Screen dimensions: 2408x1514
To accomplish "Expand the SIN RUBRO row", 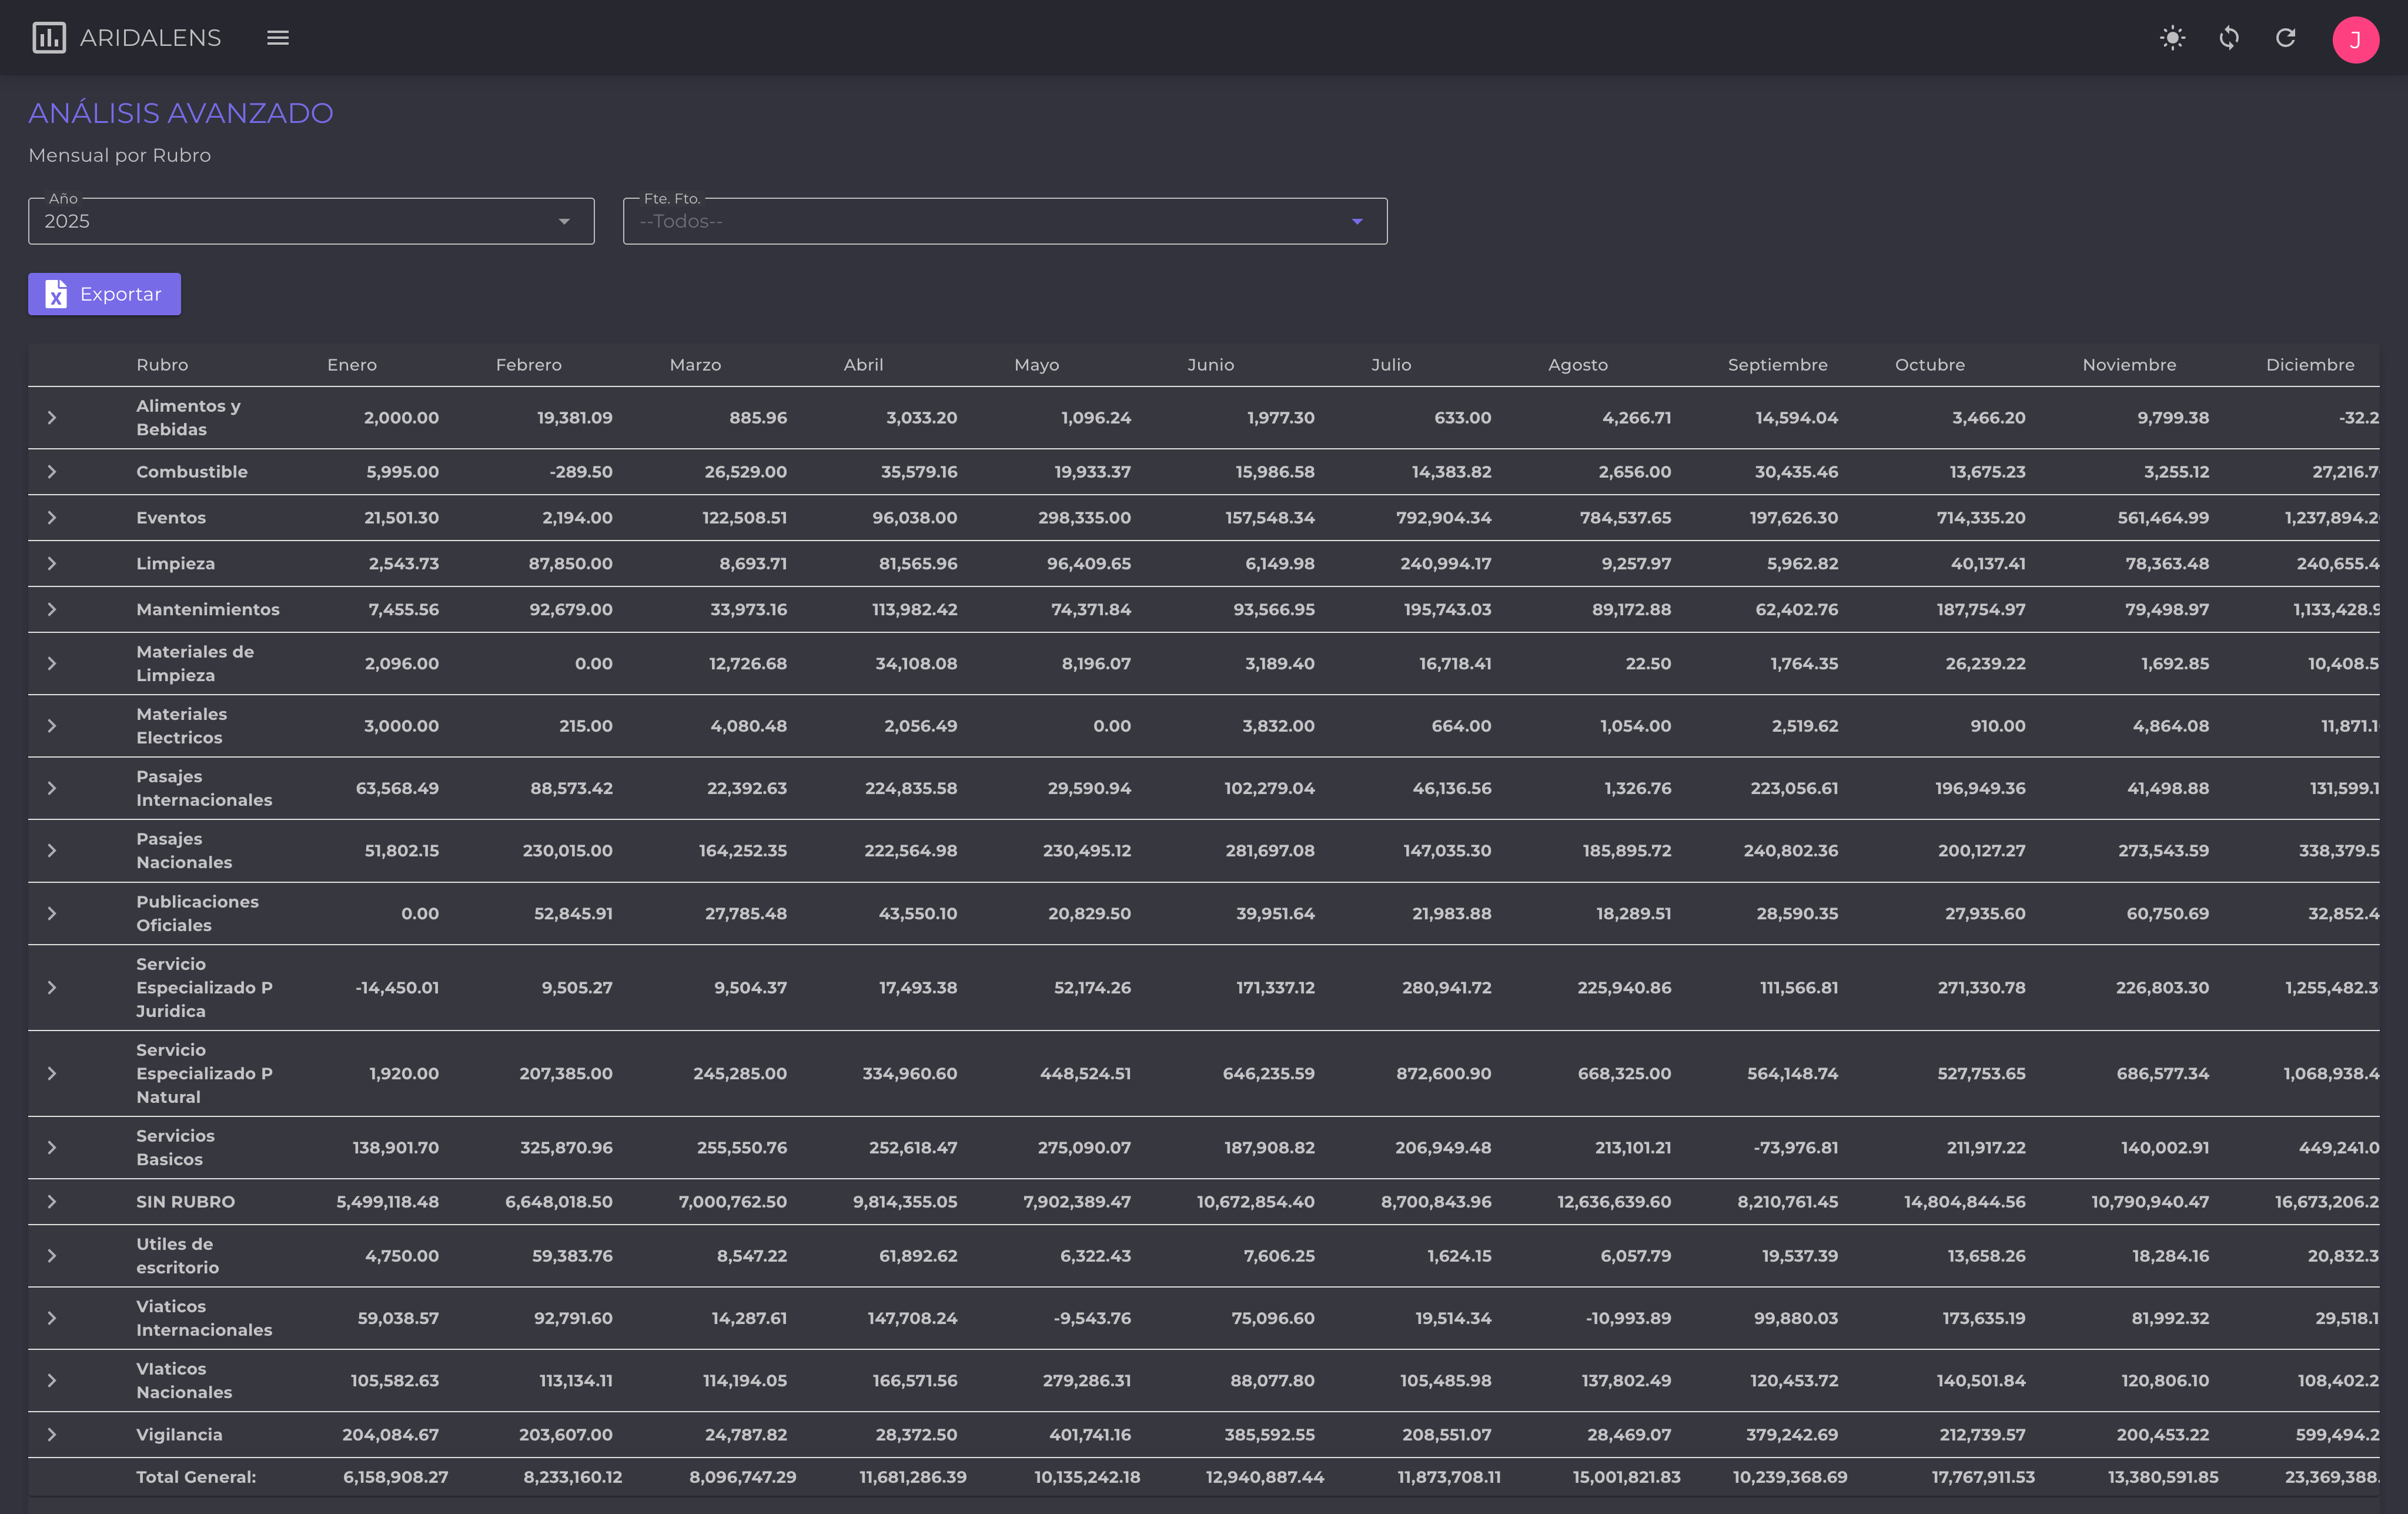I will 52,1202.
